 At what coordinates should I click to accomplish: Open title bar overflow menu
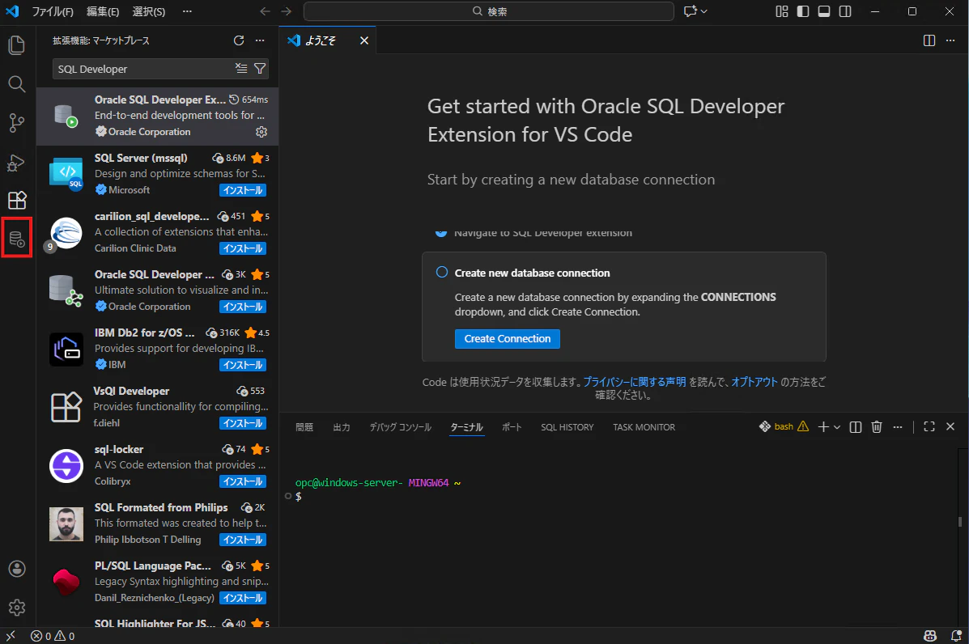[x=187, y=11]
